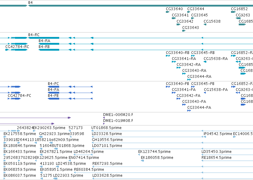Open the CG33641-PA protein label
Screen dimensions: 253x180
click(184, 90)
